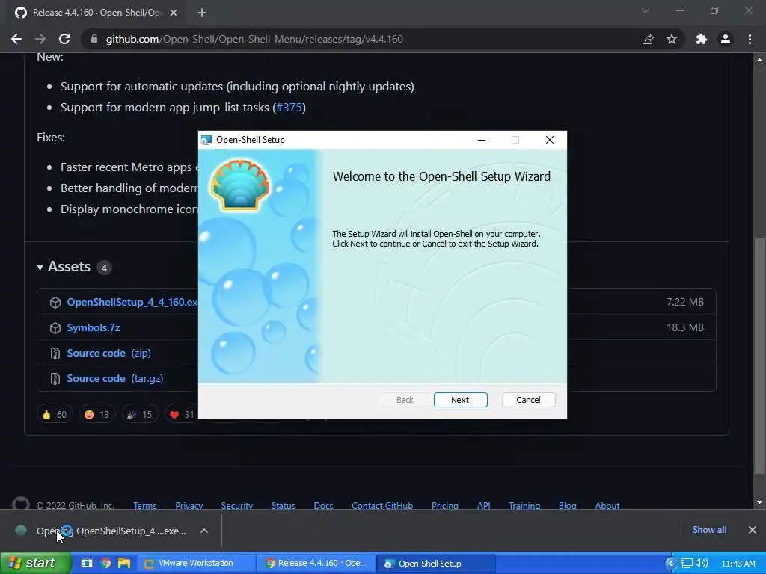Click the smile reaction with 13
Viewport: 766px width, 574px height.
(x=97, y=414)
